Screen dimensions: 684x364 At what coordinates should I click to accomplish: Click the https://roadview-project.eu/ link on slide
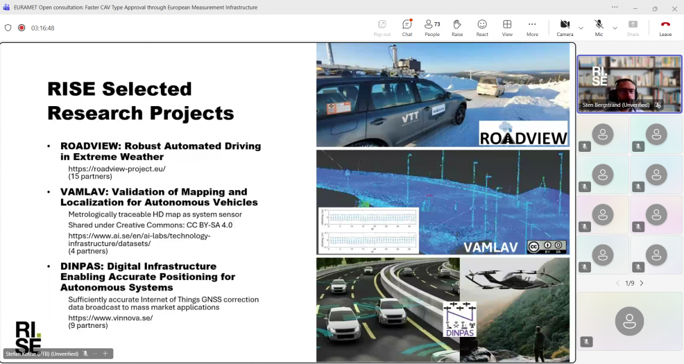click(x=117, y=168)
